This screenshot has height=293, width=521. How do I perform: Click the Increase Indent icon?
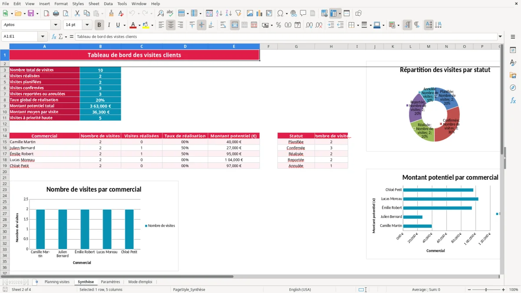tap(331, 25)
